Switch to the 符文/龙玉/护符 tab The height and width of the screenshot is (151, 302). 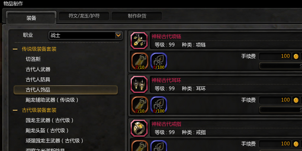[84, 16]
